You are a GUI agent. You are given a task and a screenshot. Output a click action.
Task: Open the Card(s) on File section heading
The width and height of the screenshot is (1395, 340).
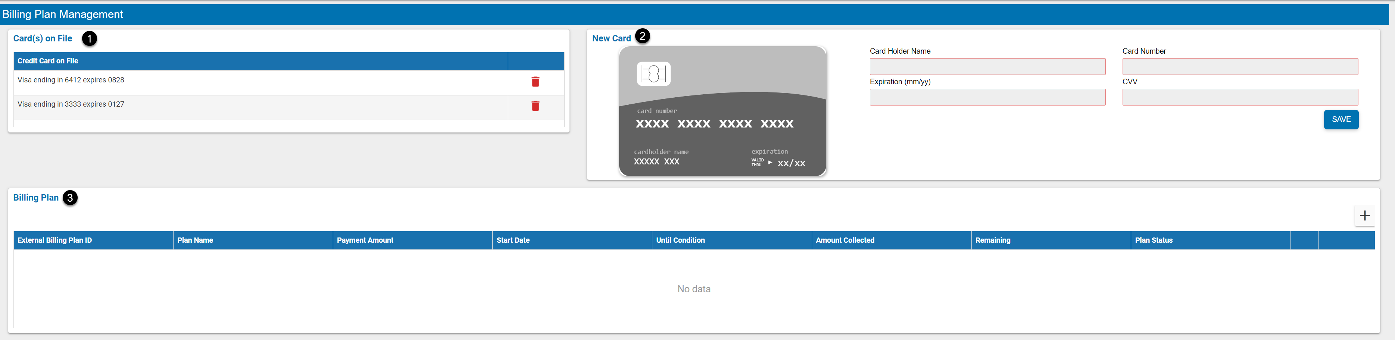pyautogui.click(x=43, y=38)
